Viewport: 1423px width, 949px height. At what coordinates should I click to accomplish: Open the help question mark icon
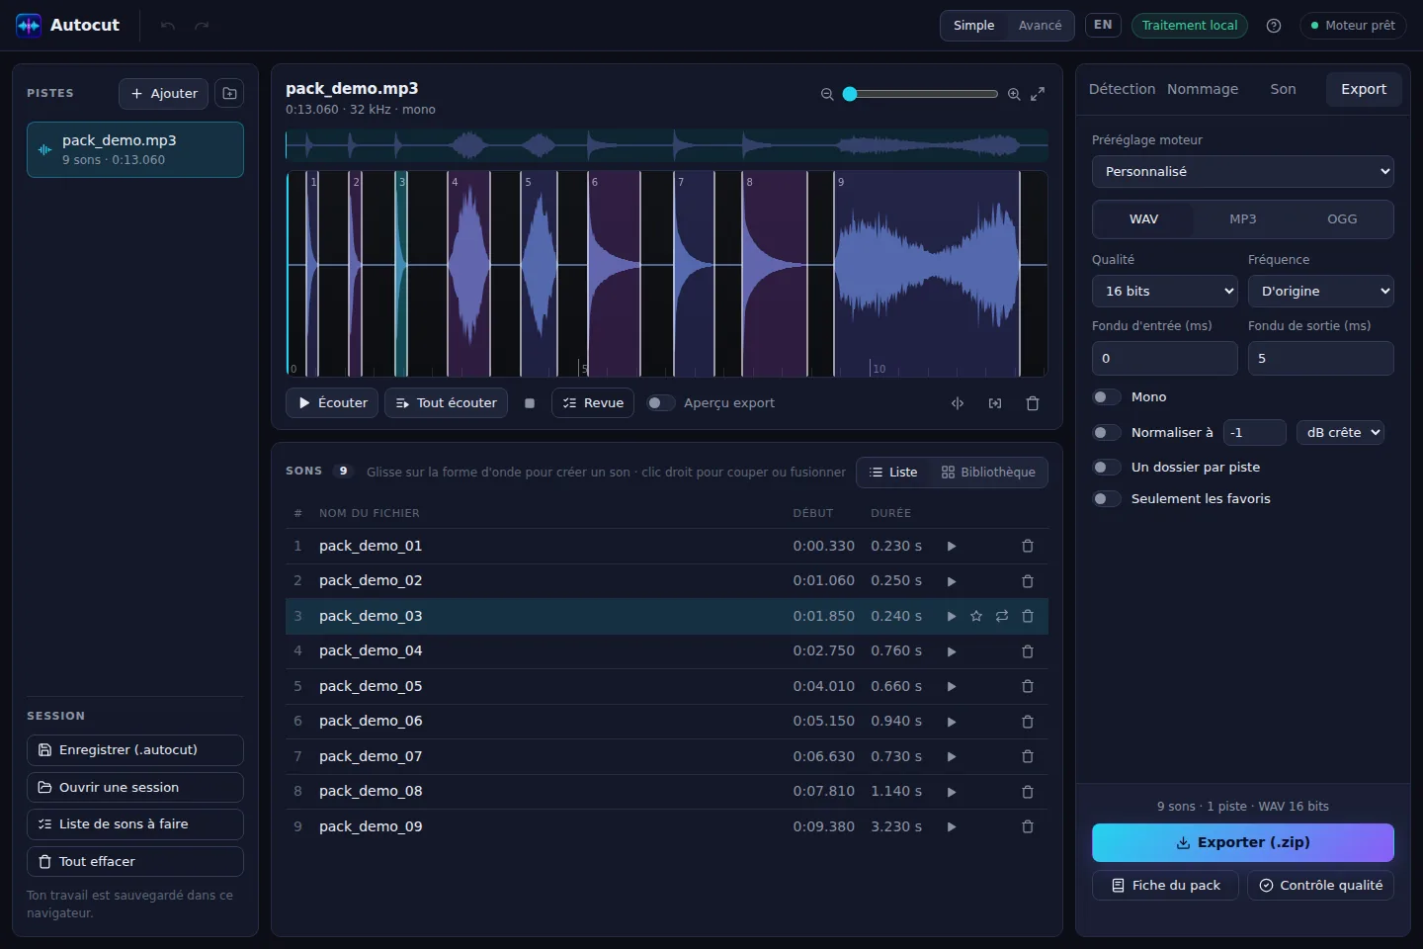point(1274,26)
